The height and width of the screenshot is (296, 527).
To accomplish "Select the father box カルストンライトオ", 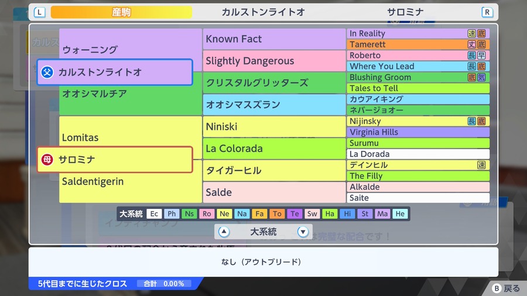I will click(115, 72).
